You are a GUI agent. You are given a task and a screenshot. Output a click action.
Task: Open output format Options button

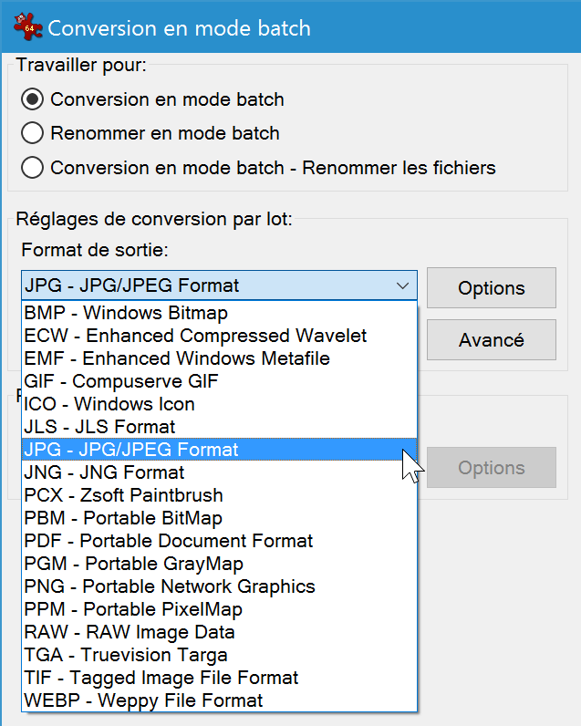point(492,287)
